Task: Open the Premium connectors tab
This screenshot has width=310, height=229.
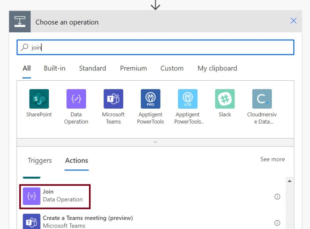Action: [x=133, y=68]
